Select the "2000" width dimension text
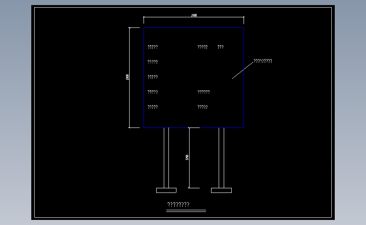366x225 pixels. pos(194,15)
